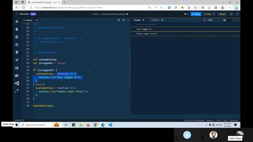Click the JavaScript language status item
Screen dimensions: 253x142
[x=234, y=120]
